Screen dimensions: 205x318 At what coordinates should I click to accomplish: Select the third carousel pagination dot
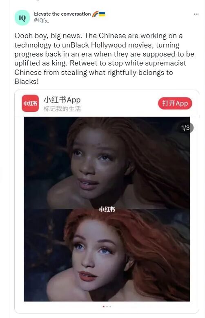tap(110, 307)
